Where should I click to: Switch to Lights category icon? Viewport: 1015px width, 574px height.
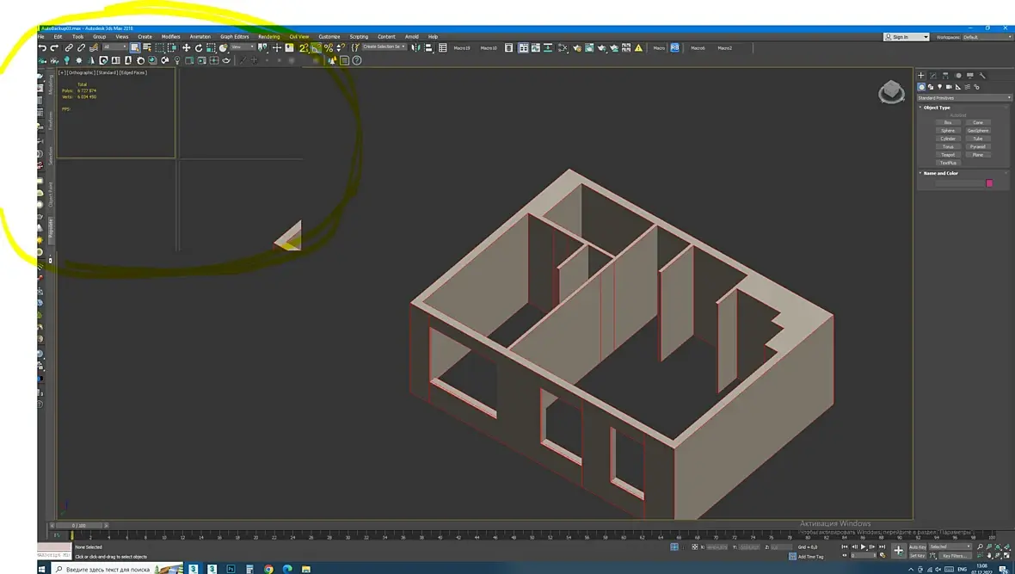coord(939,87)
